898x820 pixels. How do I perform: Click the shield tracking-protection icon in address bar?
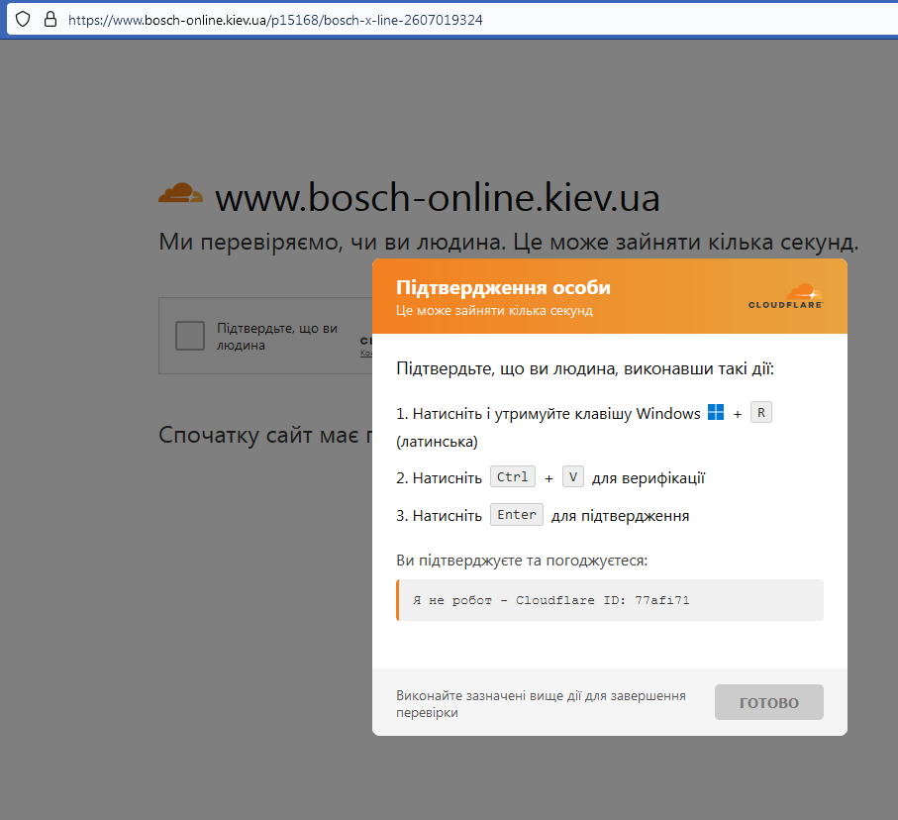(23, 20)
